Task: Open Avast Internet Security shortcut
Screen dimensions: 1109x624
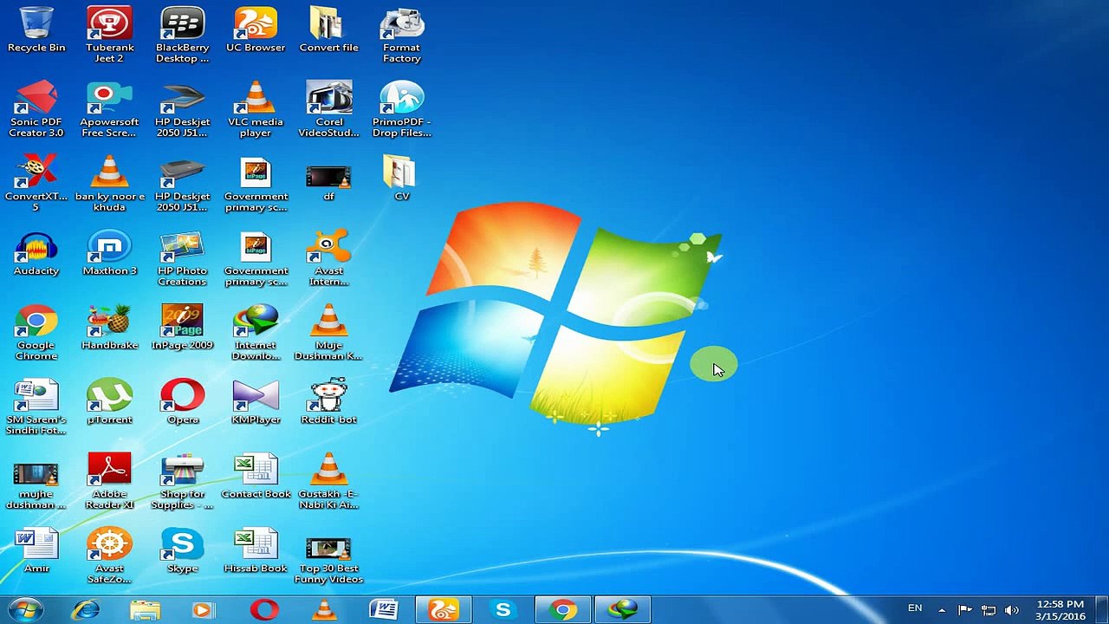Action: click(x=328, y=258)
